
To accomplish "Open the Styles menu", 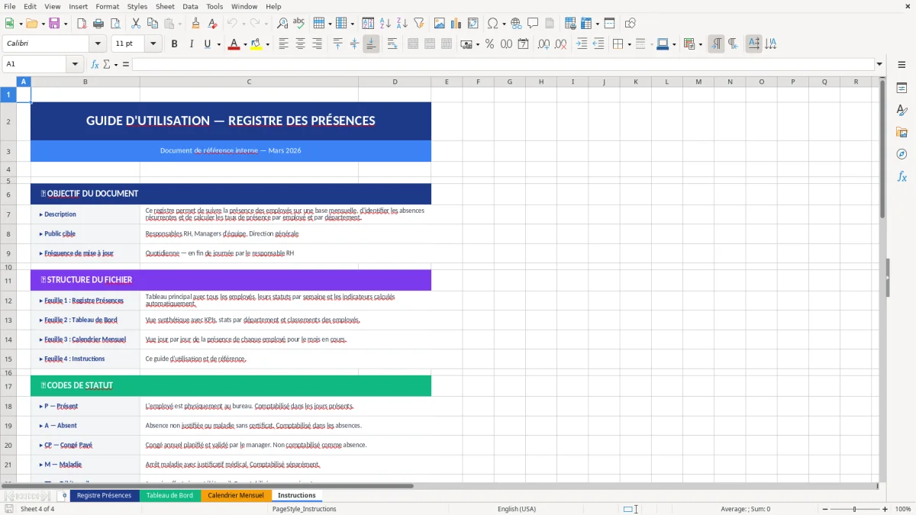I will tap(137, 6).
